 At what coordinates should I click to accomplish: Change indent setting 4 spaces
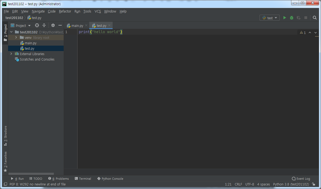pos(264,184)
